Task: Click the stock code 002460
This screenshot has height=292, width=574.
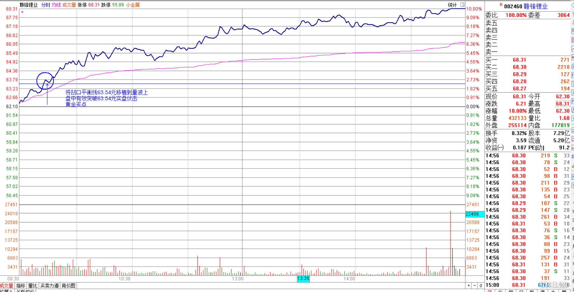Action: point(513,6)
